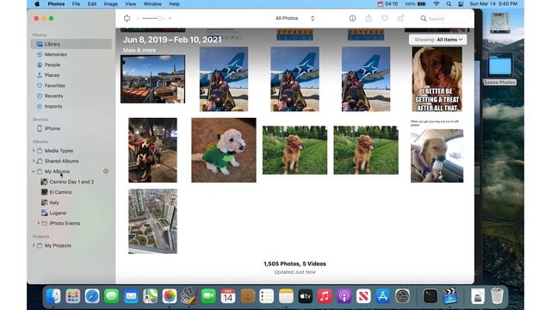Select Library in the sidebar

coord(71,44)
